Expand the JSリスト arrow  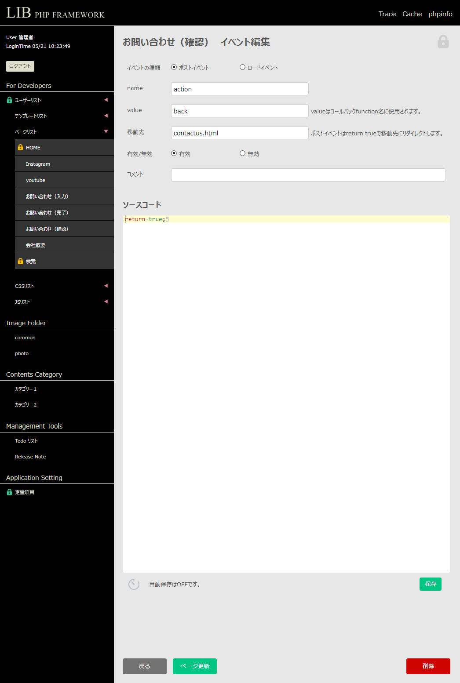coord(106,302)
